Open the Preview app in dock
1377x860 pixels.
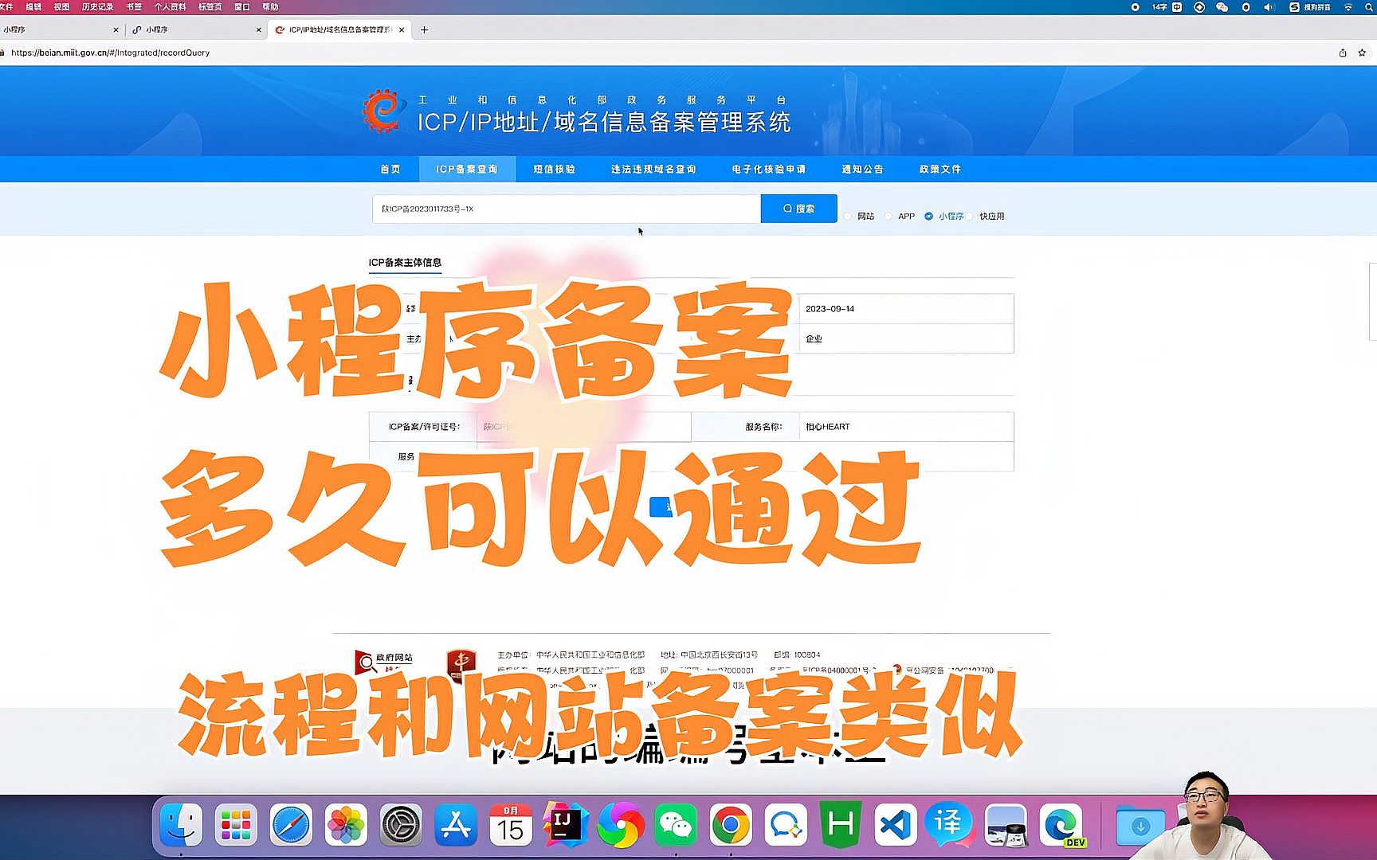(1006, 825)
